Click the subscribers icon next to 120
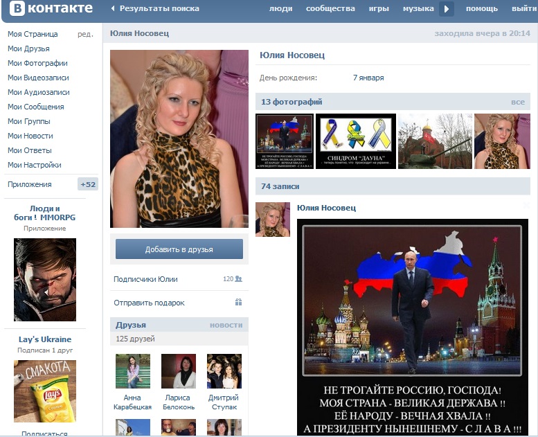Viewport: 538px width, 437px height. (x=238, y=279)
